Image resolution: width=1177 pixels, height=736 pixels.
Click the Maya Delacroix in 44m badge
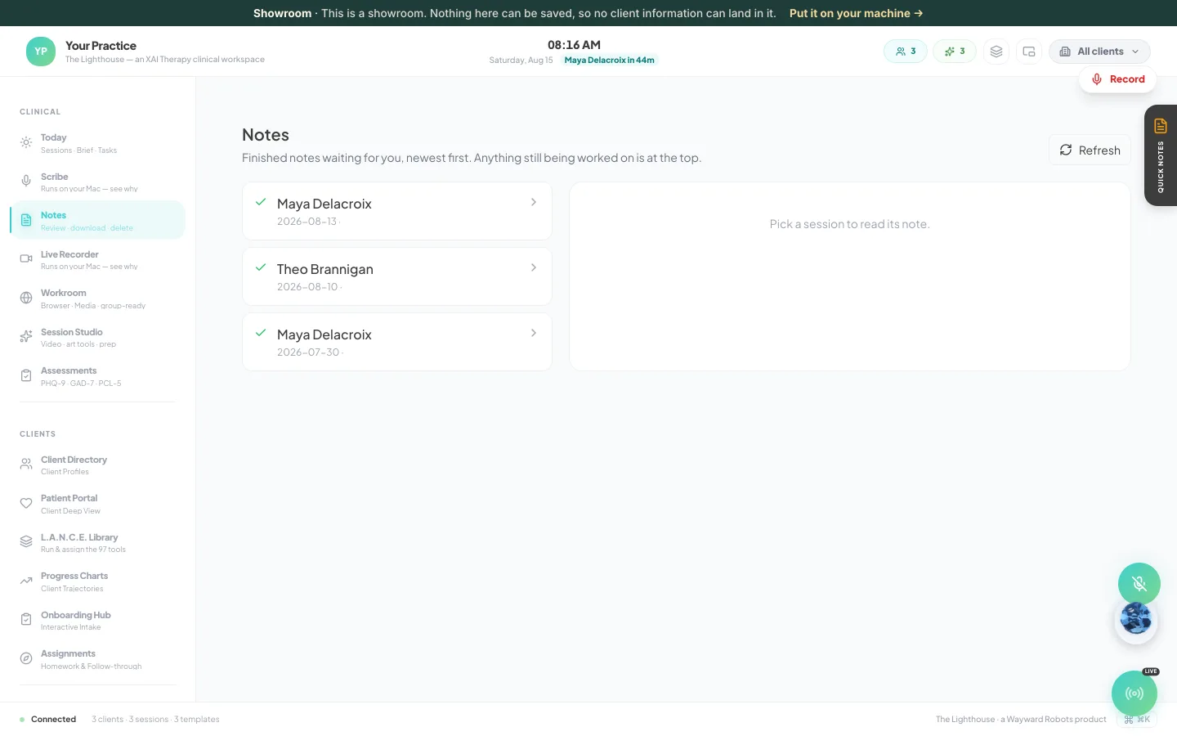(x=609, y=61)
